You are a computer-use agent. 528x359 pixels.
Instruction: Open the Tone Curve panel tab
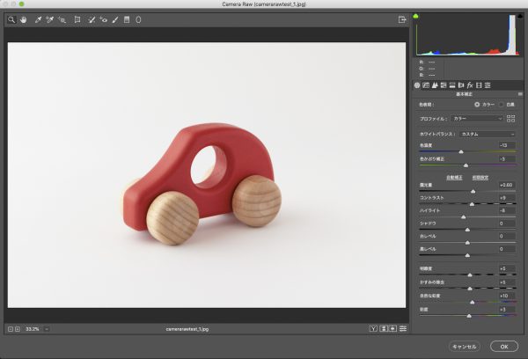coord(426,85)
